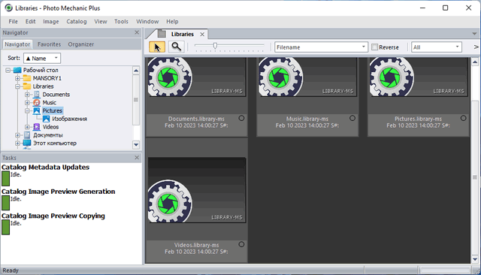Expand the Документы tree node
The width and height of the screenshot is (481, 275).
tap(17, 135)
